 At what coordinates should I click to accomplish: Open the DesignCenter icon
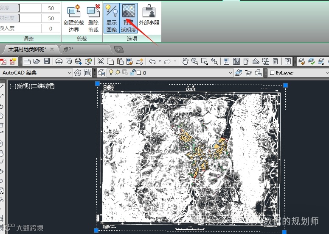click(236, 61)
